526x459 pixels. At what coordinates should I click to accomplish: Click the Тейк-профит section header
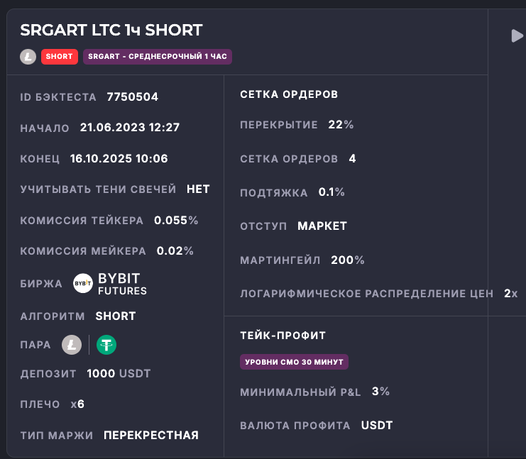click(283, 335)
